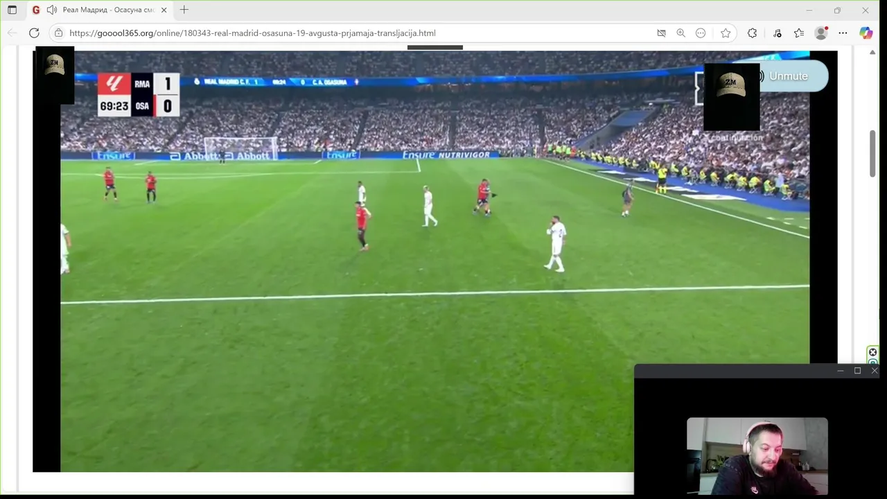Image resolution: width=887 pixels, height=499 pixels.
Task: Restore down the Edge browser window
Action: coord(837,10)
